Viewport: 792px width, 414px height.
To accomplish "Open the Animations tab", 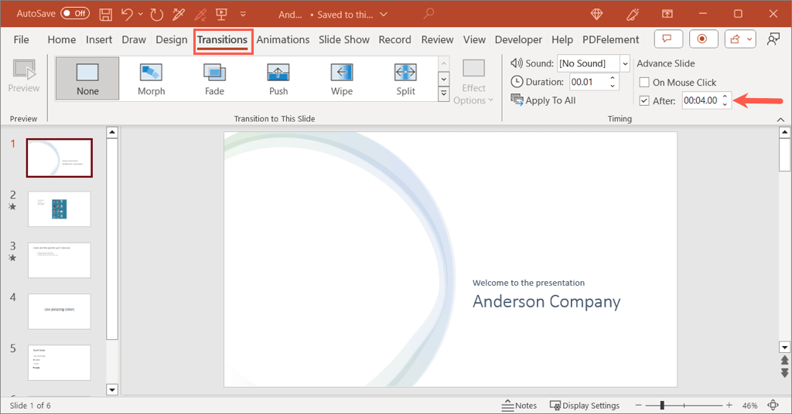I will tap(283, 39).
